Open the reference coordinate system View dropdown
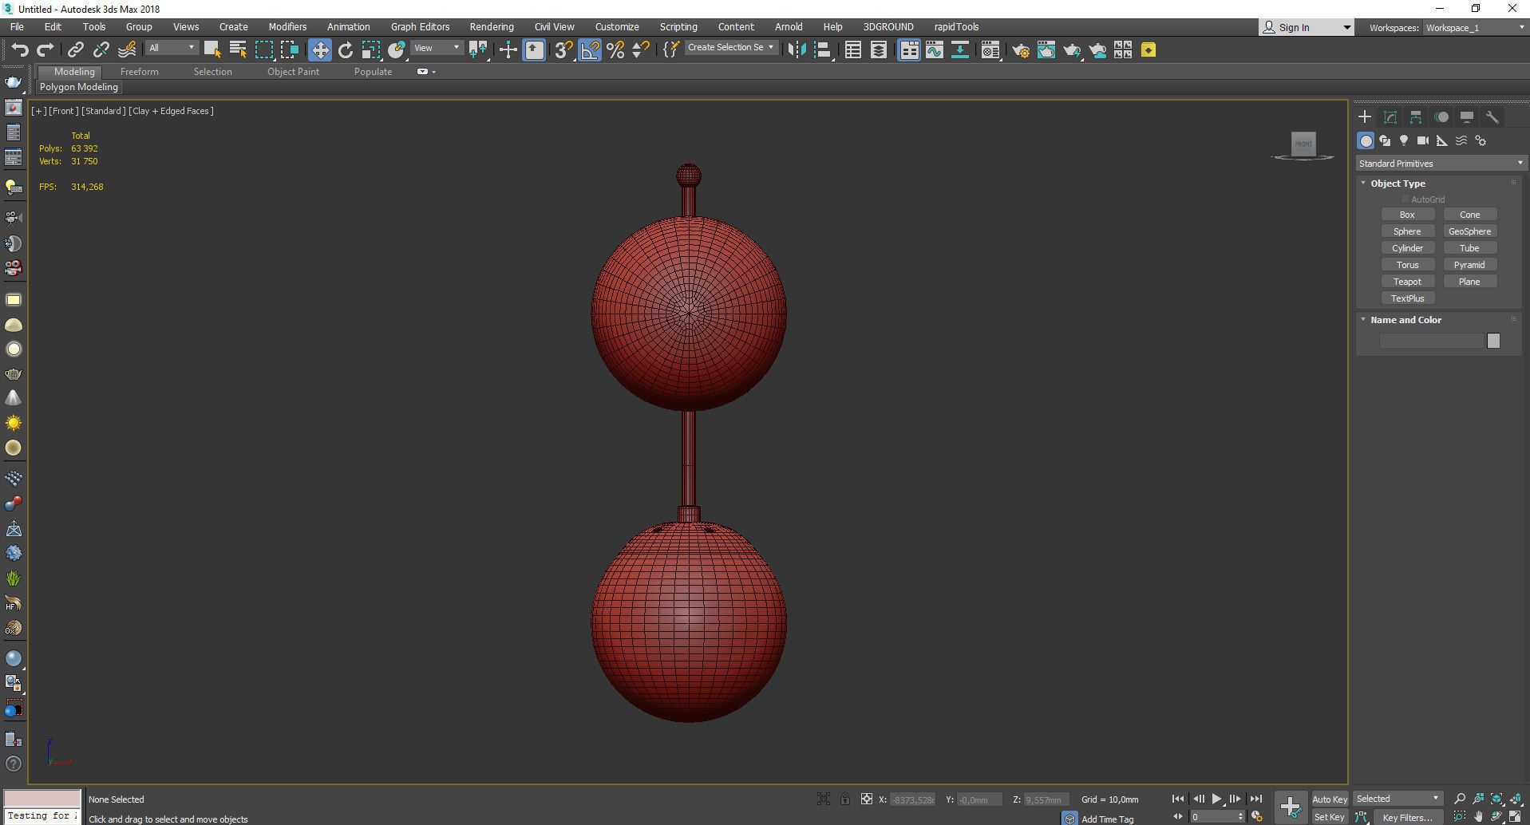 pyautogui.click(x=437, y=48)
